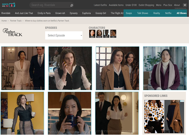The image size is (189, 135).
Task: Open the white blouse and brown skirt photo
Action: (117, 113)
